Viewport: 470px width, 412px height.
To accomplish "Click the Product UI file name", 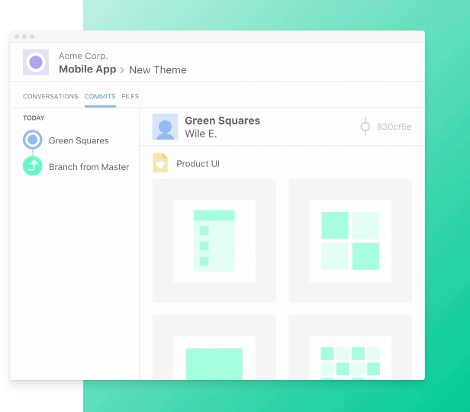I will pos(198,163).
